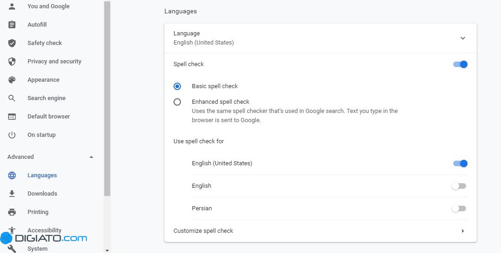Click the Appearance palette icon
501x253 pixels.
coord(12,80)
